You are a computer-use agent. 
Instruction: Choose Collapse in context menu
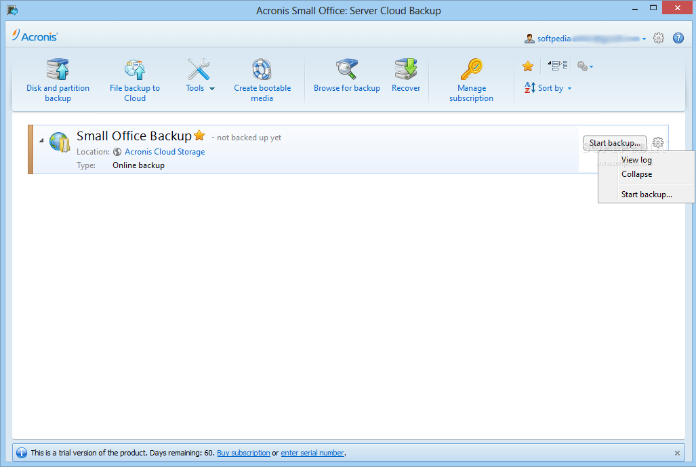(x=636, y=174)
